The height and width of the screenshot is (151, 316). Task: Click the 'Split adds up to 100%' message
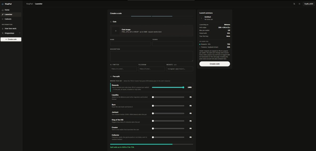point(122,147)
